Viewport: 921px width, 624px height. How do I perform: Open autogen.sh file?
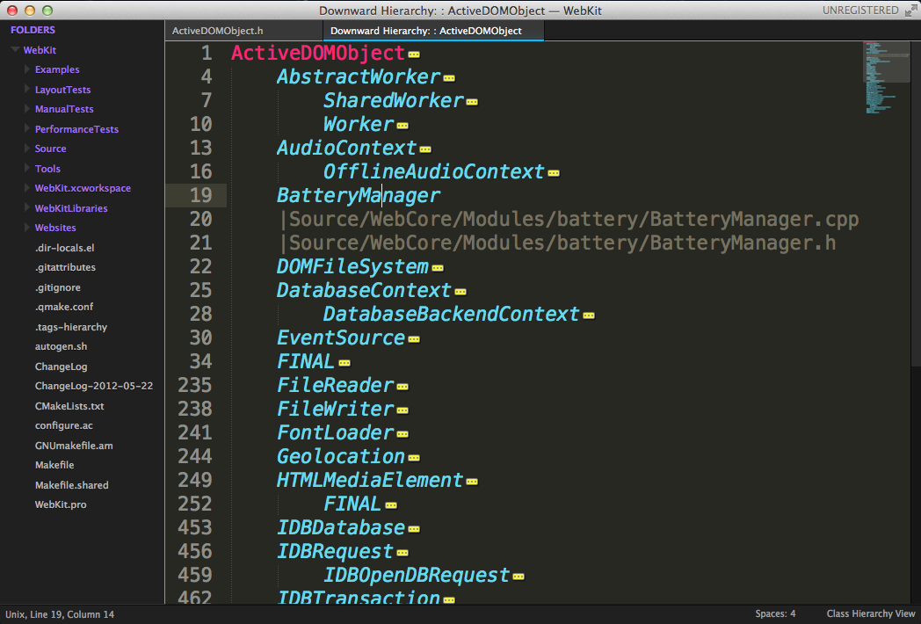(x=62, y=346)
